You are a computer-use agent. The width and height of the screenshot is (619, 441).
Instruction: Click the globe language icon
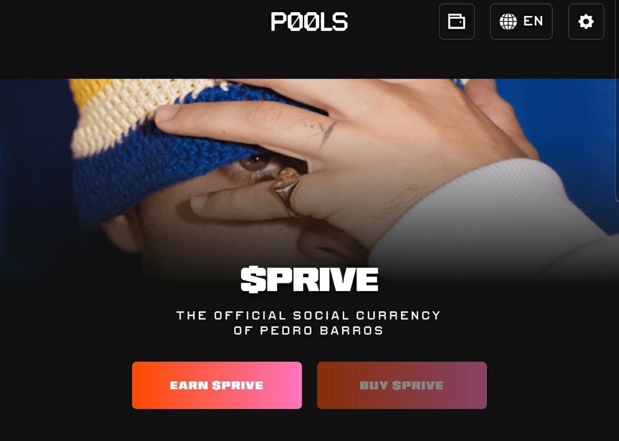(x=508, y=21)
